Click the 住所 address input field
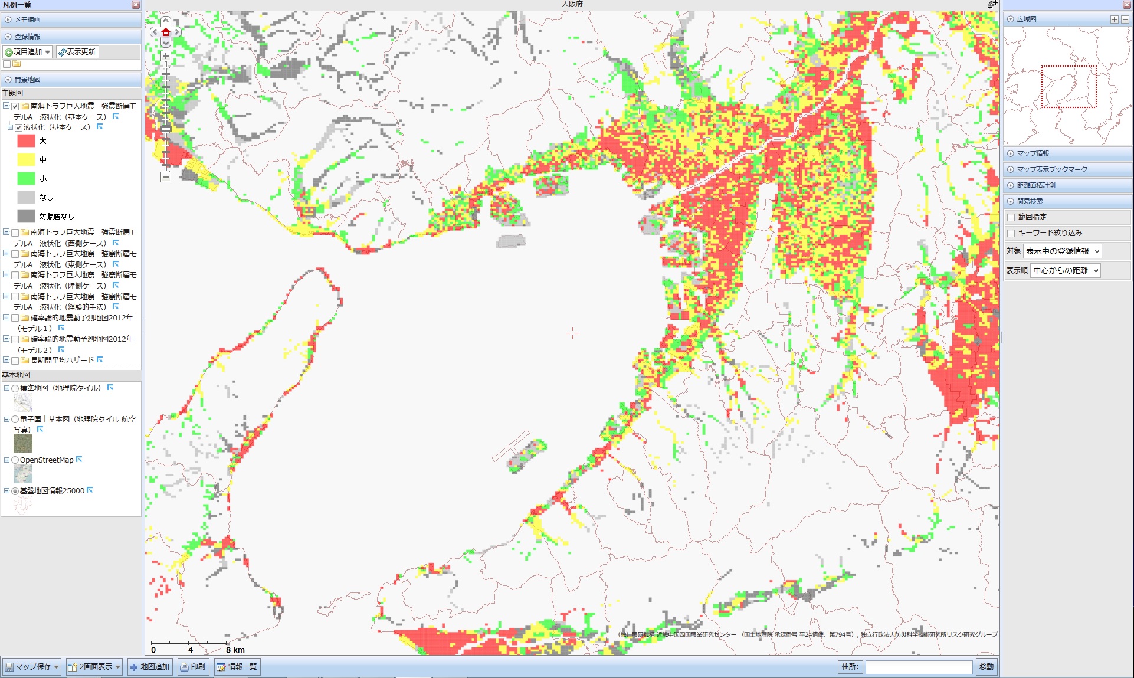This screenshot has width=1134, height=678. point(918,667)
